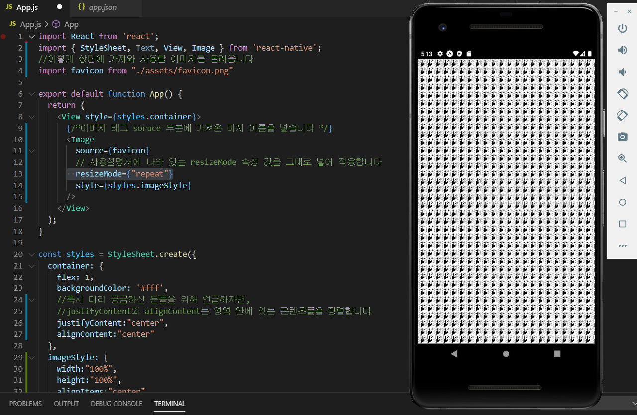Screen dimensions: 637x415
Task: Tap battery icon in phone status bar
Action: click(x=590, y=53)
